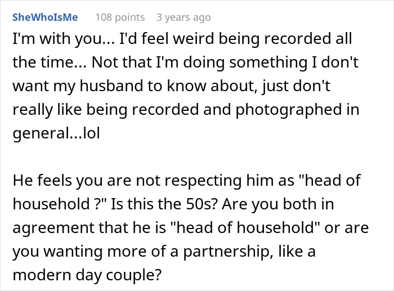This screenshot has width=394, height=291.
Task: Open the 3 years ago timestamp
Action: click(183, 17)
